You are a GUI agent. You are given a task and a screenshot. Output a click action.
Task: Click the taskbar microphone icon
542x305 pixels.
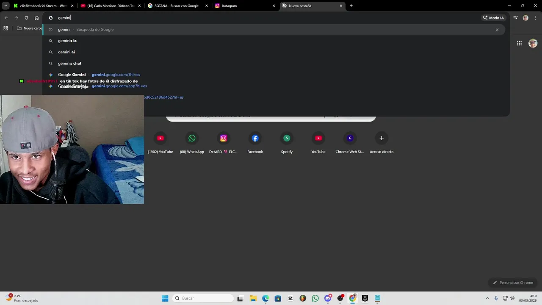point(496,298)
